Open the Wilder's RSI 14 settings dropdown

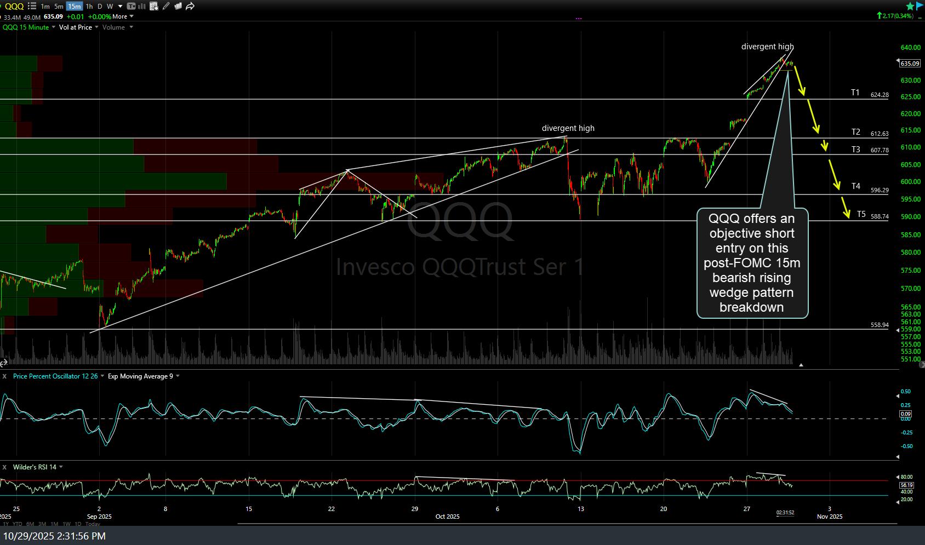(x=61, y=467)
